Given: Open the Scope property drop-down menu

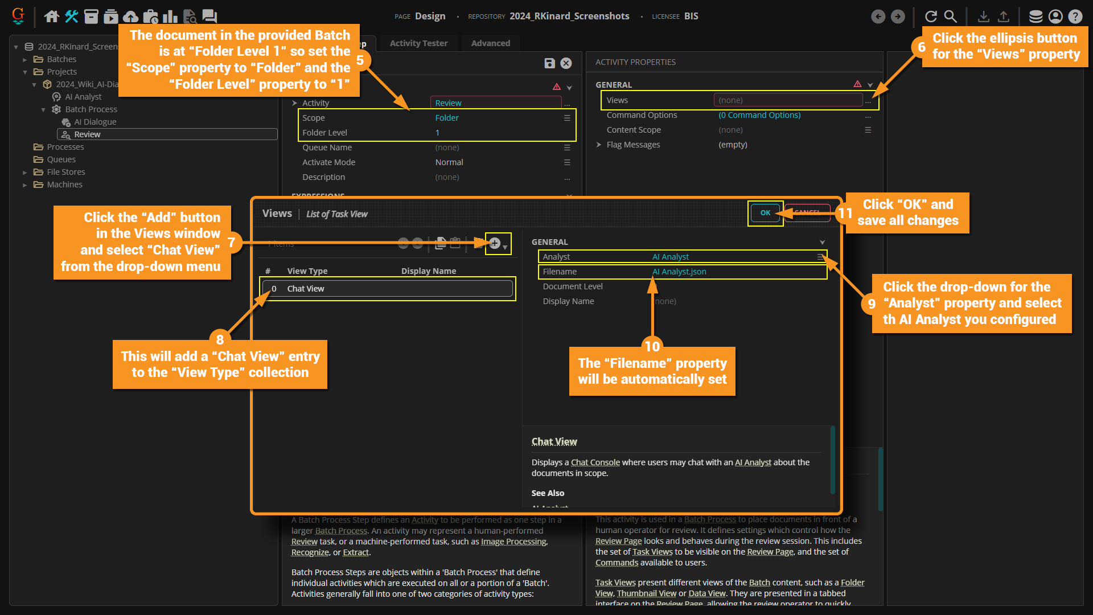Looking at the screenshot, I should tap(567, 118).
